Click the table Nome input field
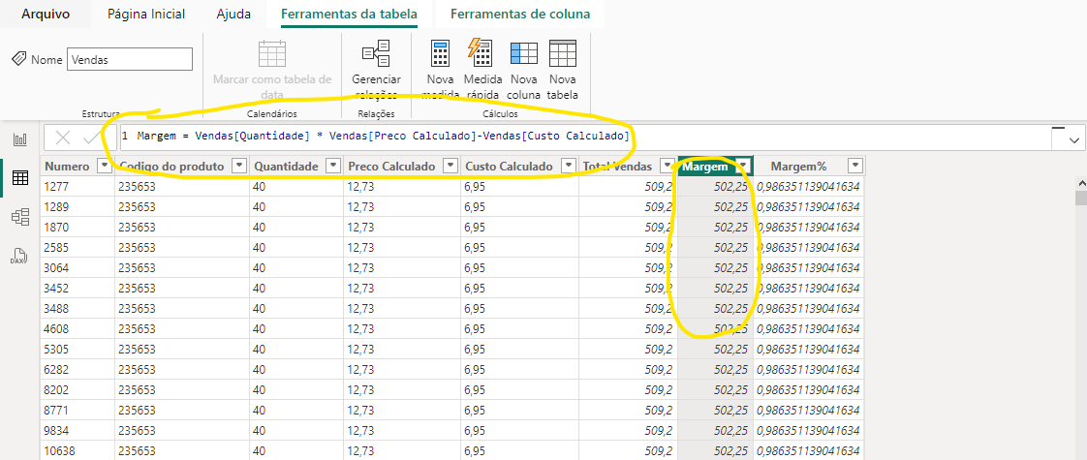The width and height of the screenshot is (1087, 460). (x=130, y=60)
